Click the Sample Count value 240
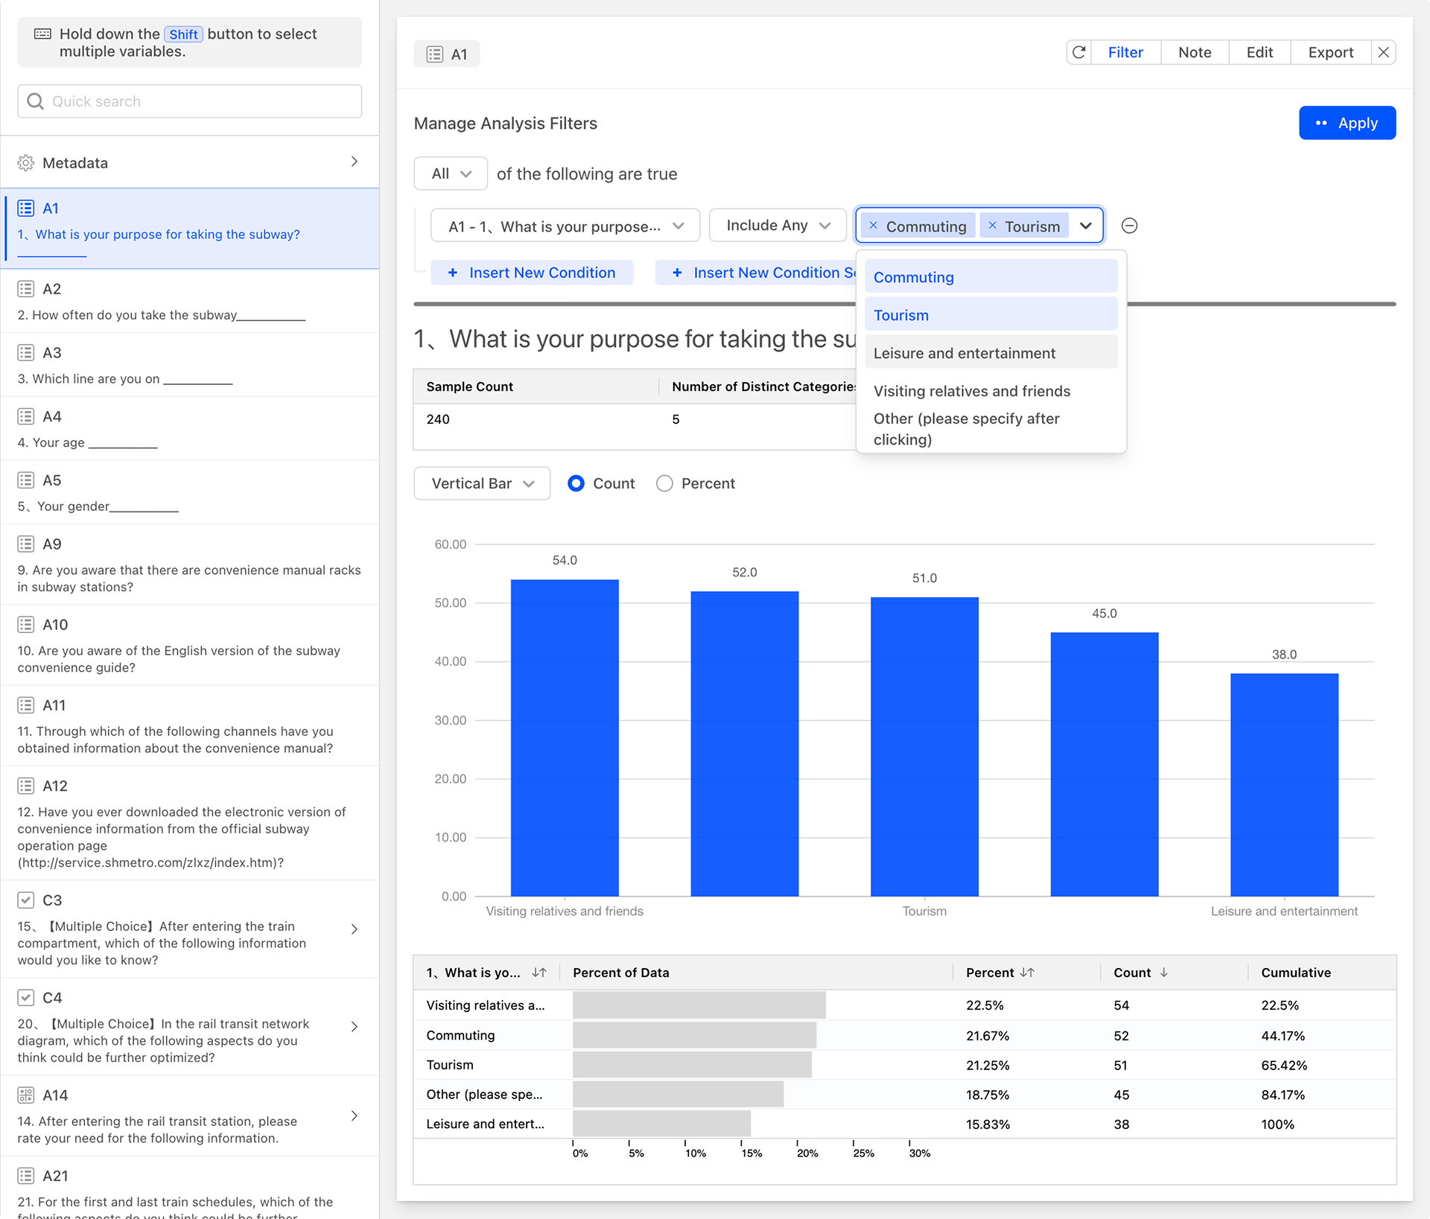This screenshot has height=1219, width=1430. pyautogui.click(x=438, y=419)
